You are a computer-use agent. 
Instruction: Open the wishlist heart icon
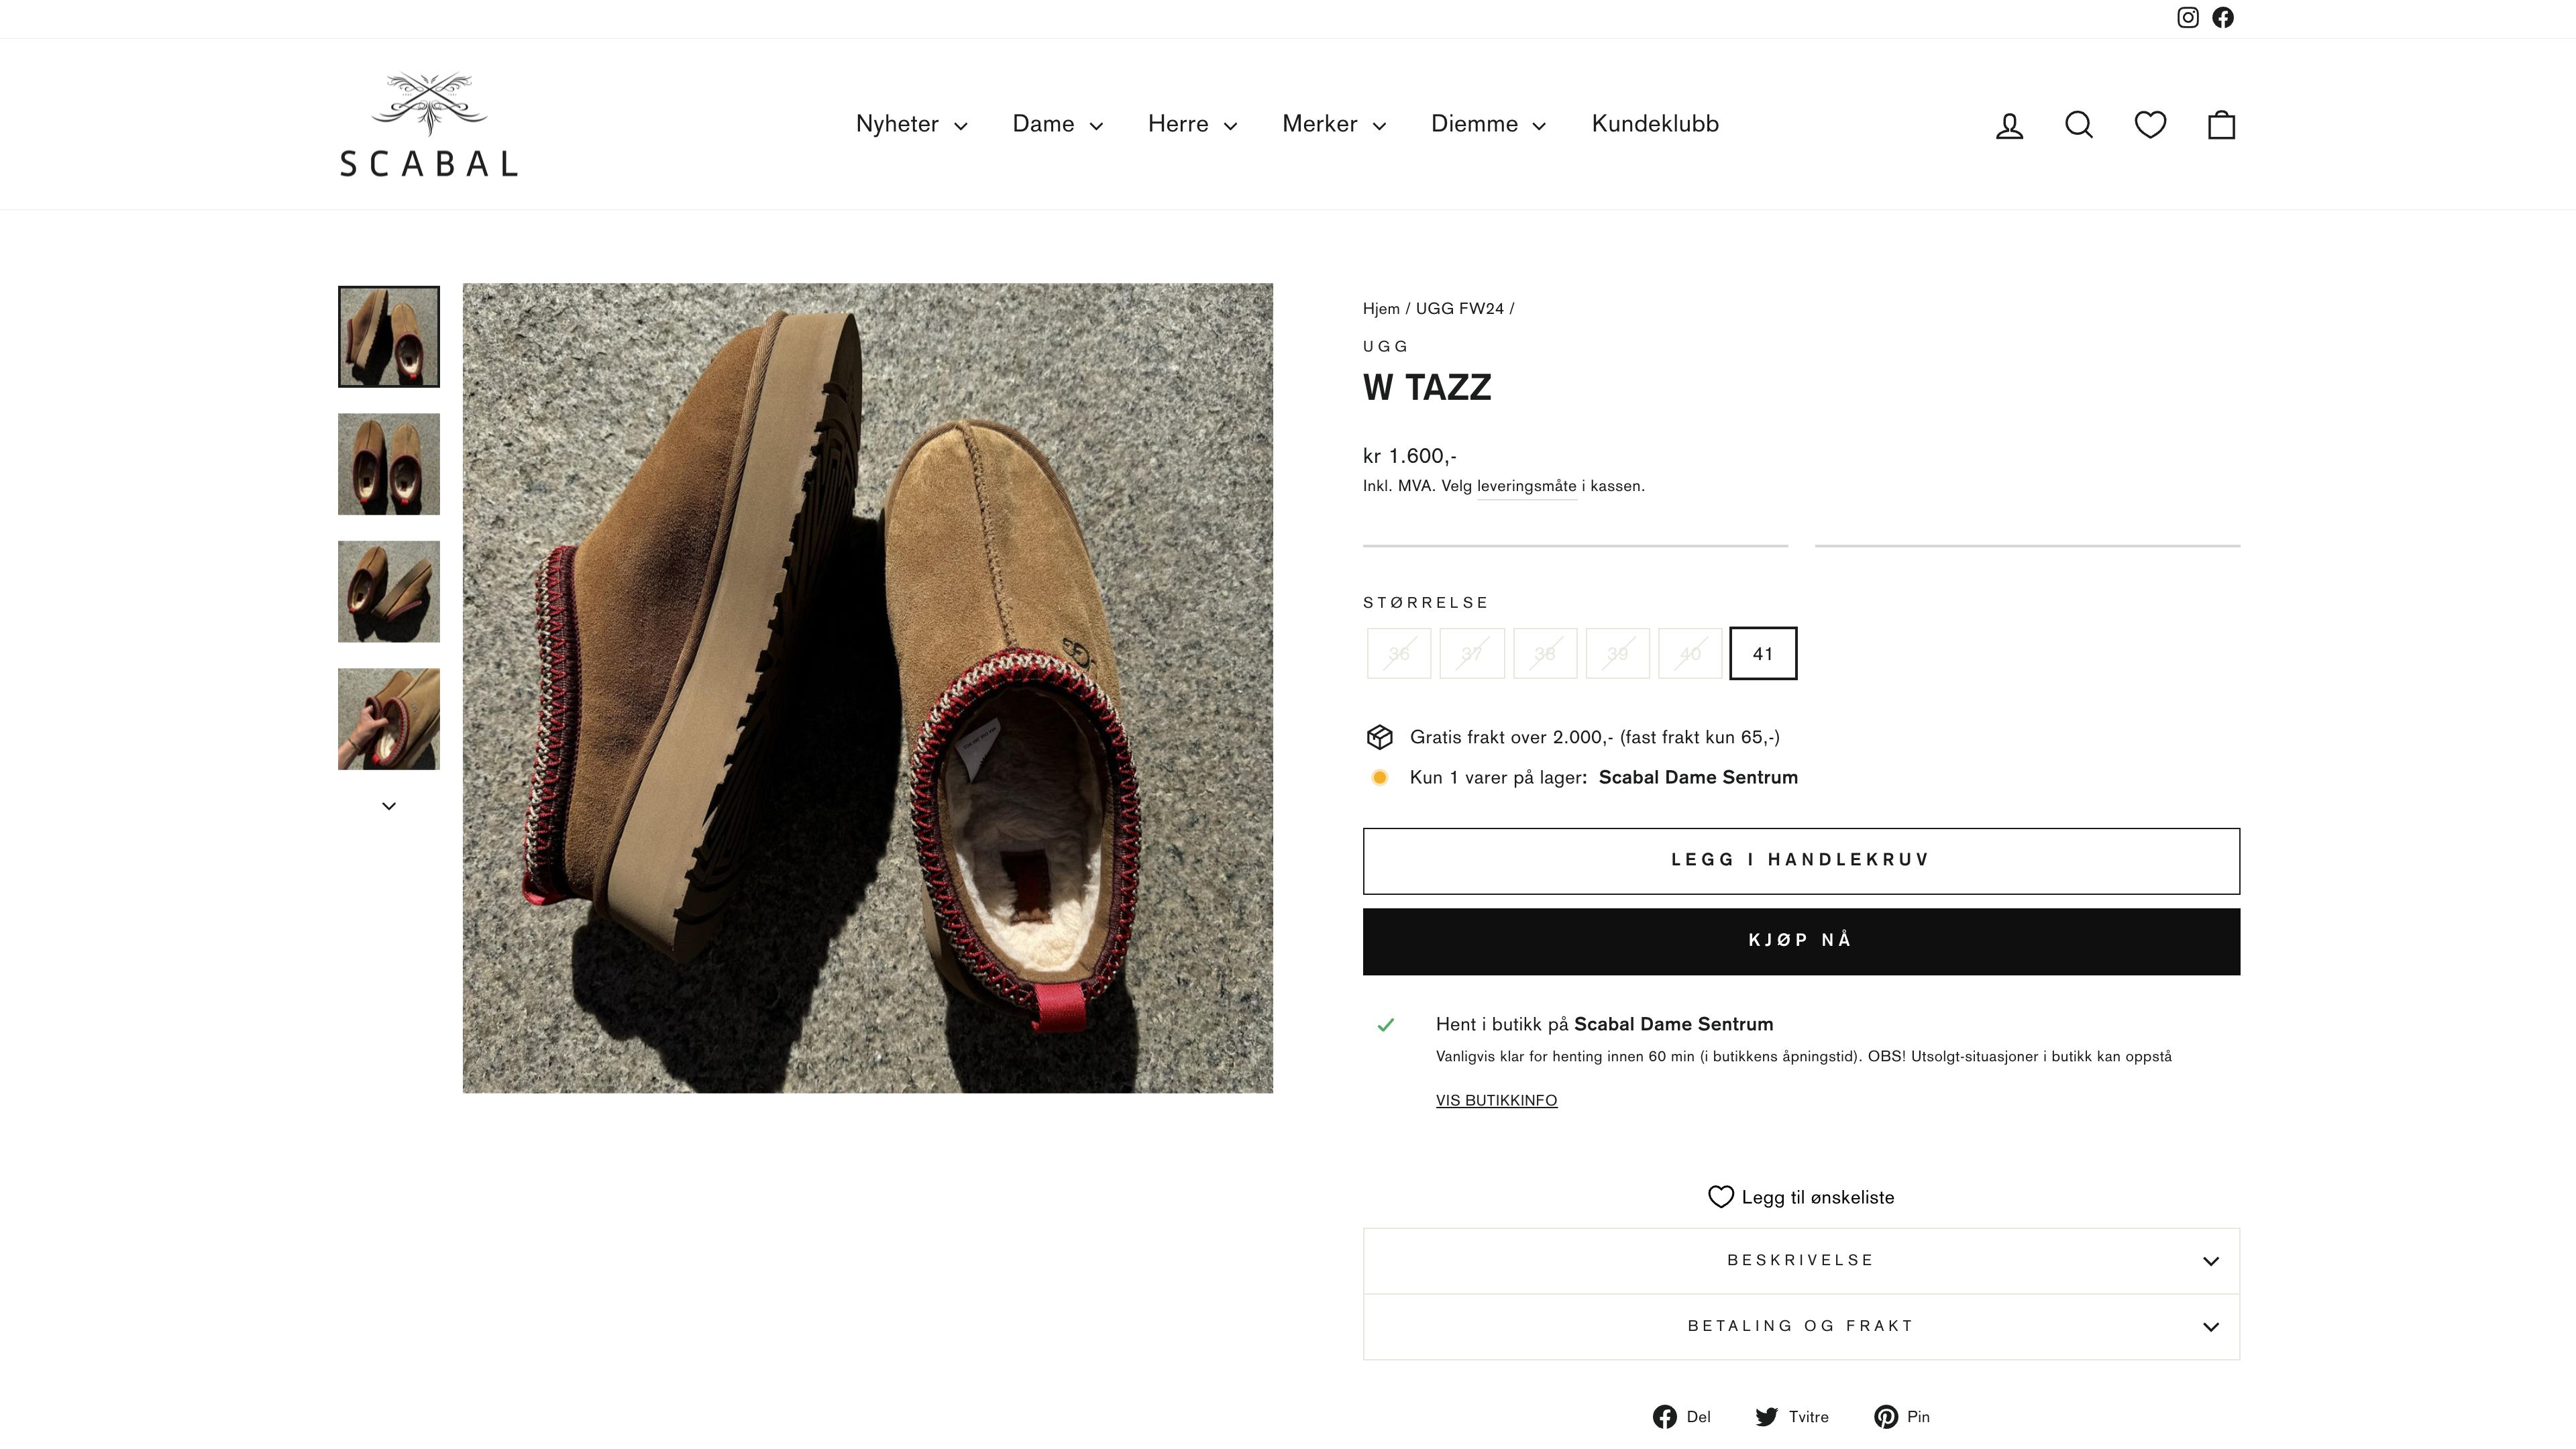[2150, 124]
